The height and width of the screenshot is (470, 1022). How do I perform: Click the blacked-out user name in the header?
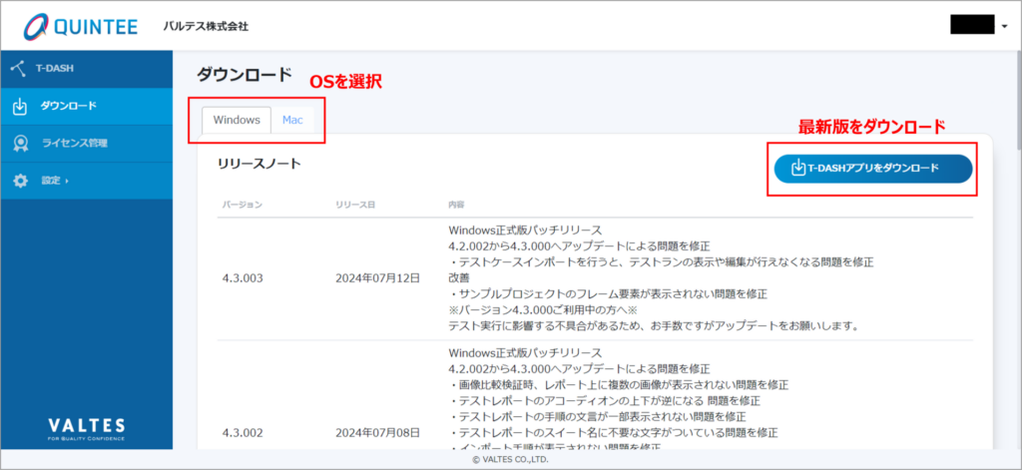click(972, 25)
